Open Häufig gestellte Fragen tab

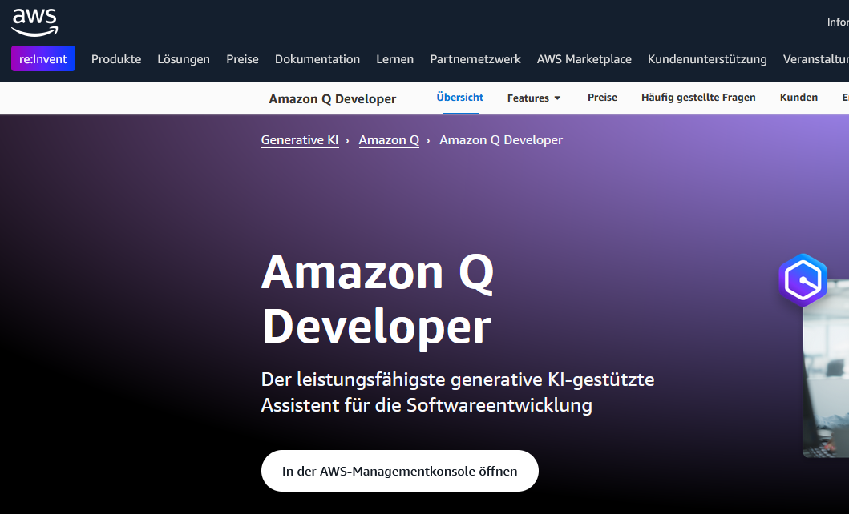(698, 98)
